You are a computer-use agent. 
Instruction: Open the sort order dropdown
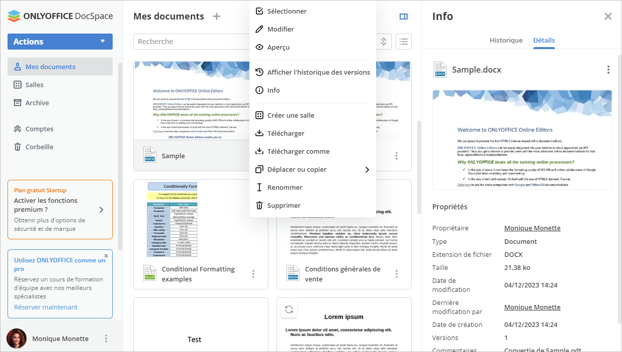pyautogui.click(x=383, y=42)
